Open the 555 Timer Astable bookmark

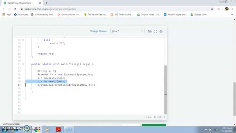122,14
